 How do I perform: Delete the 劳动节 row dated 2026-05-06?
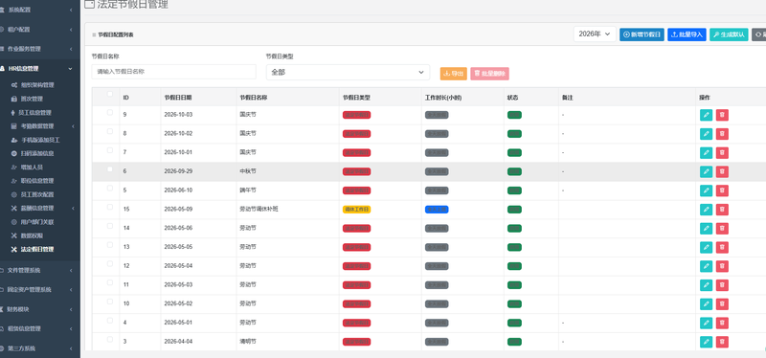coord(722,229)
